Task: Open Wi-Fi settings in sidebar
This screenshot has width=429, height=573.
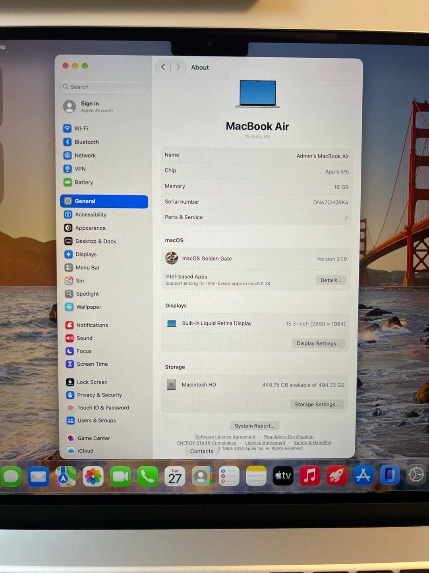Action: [x=104, y=128]
